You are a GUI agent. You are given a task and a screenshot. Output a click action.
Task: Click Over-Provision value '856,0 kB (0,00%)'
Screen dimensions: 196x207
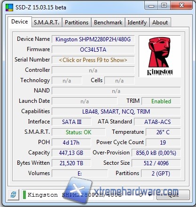156,153
